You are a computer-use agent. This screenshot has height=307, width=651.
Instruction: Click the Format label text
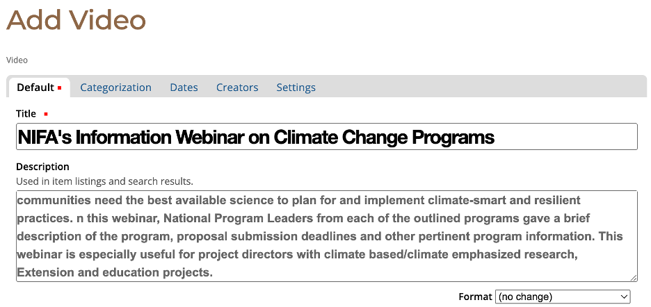point(475,297)
